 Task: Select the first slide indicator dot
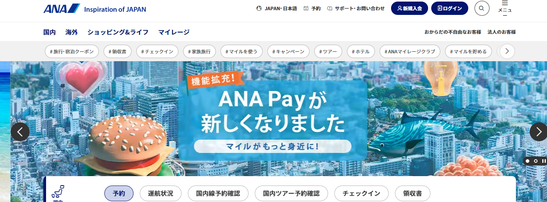pyautogui.click(x=527, y=161)
